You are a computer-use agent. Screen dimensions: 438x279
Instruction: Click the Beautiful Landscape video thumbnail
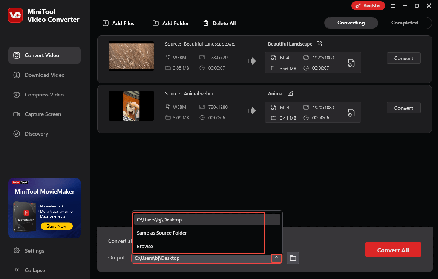(x=131, y=56)
